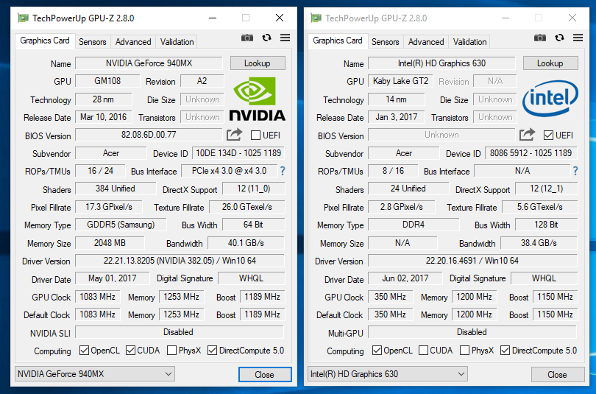
Task: Click 2048 MB memory size value
Action: pos(110,242)
